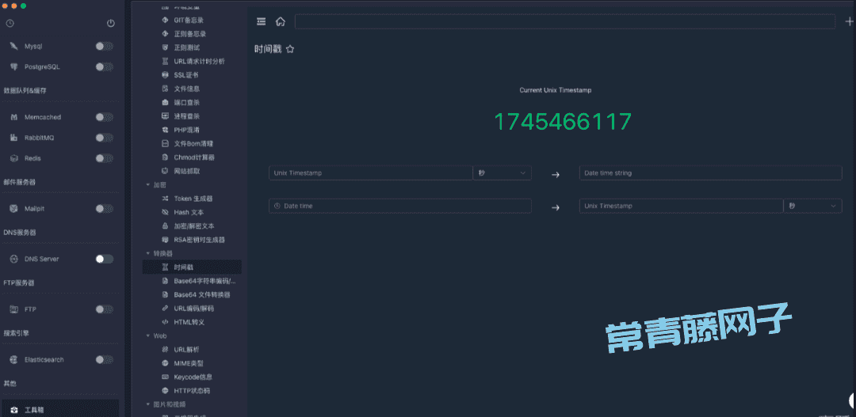Screen dimensions: 856x417
Task: Open the 文件信息 tool
Action: 192,89
